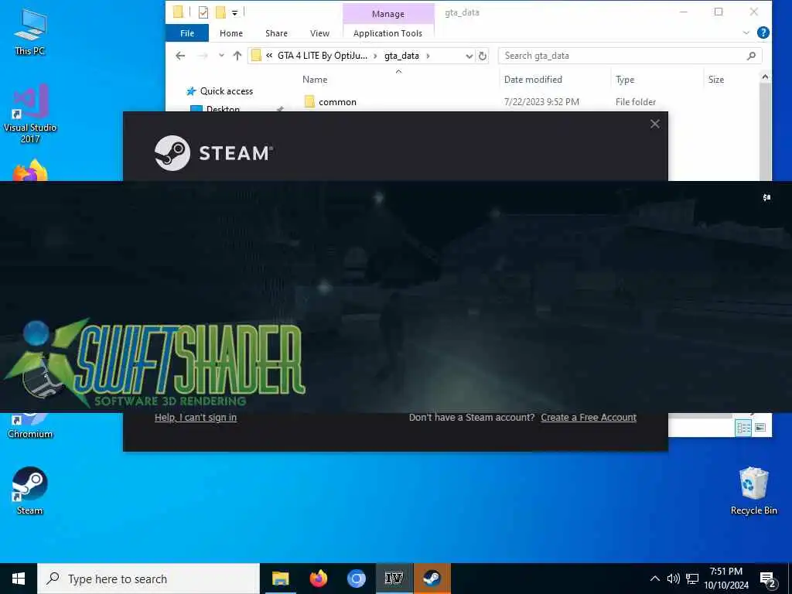Screen dimensions: 792x594
Task: Click GTA 4 LITE By OptiJu... breadcrumb
Action: (323, 56)
